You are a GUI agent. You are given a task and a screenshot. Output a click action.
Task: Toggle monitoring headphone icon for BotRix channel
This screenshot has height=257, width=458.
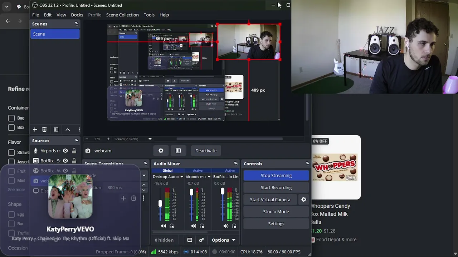[234, 226]
